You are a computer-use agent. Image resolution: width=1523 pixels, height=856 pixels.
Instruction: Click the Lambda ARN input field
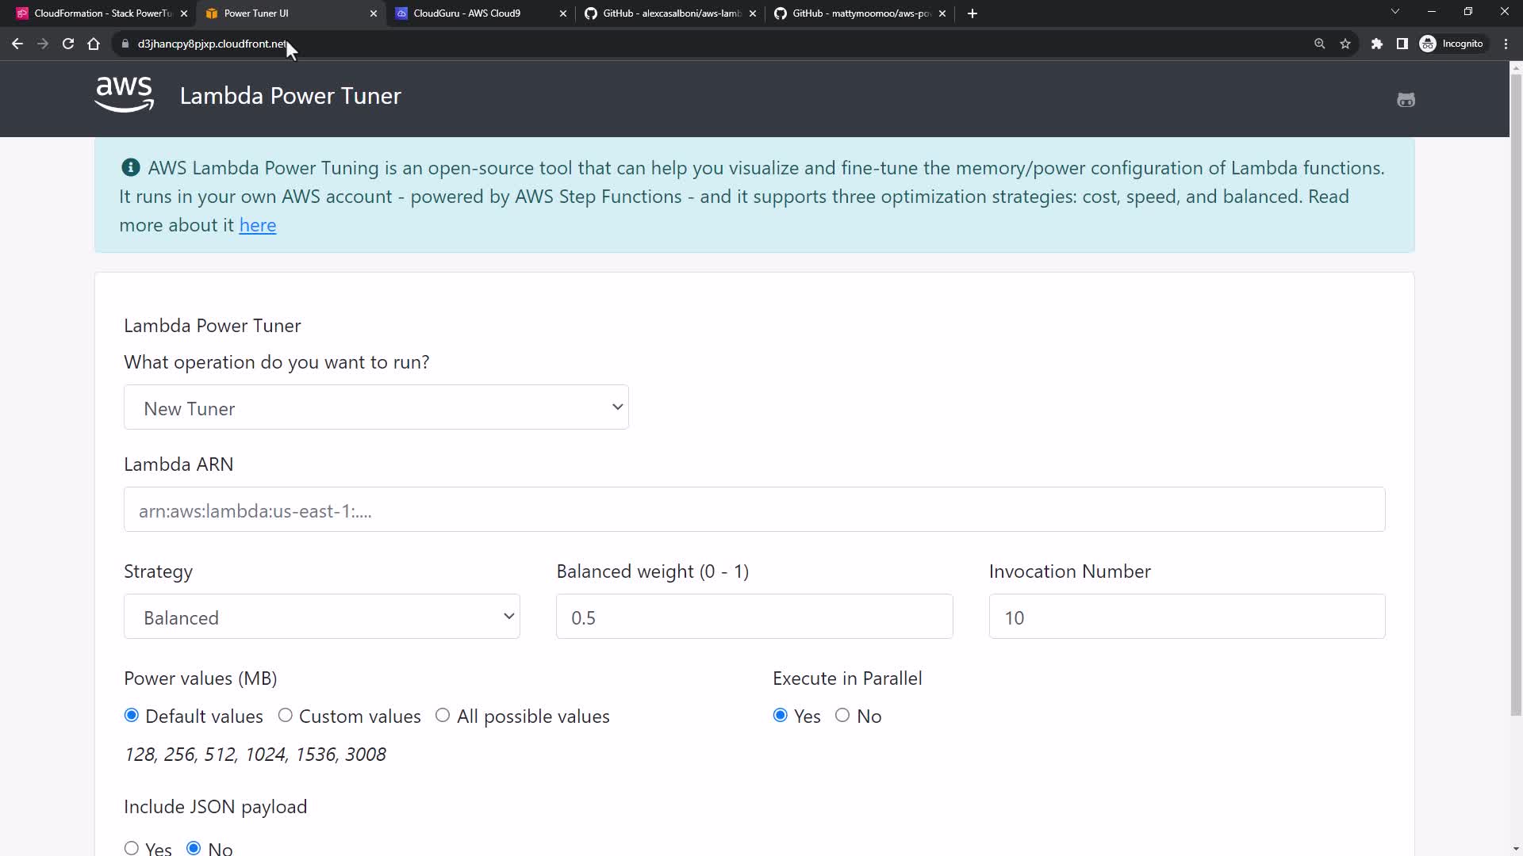click(x=754, y=510)
